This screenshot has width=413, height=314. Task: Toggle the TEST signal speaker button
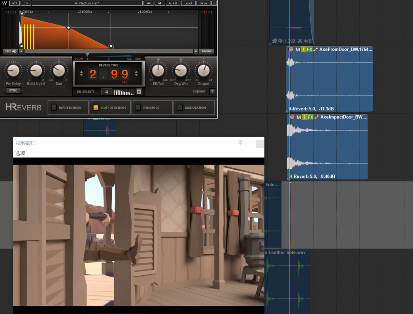click(10, 51)
